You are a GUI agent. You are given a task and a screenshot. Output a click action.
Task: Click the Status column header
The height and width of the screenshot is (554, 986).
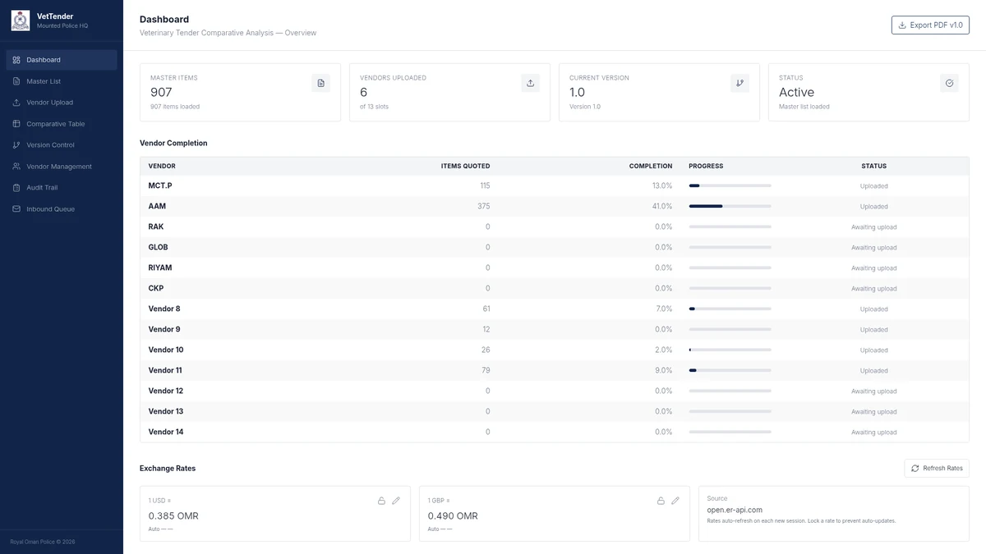click(x=873, y=166)
